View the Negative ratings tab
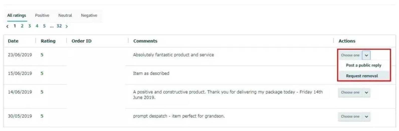Image resolution: width=399 pixels, height=131 pixels. [89, 16]
